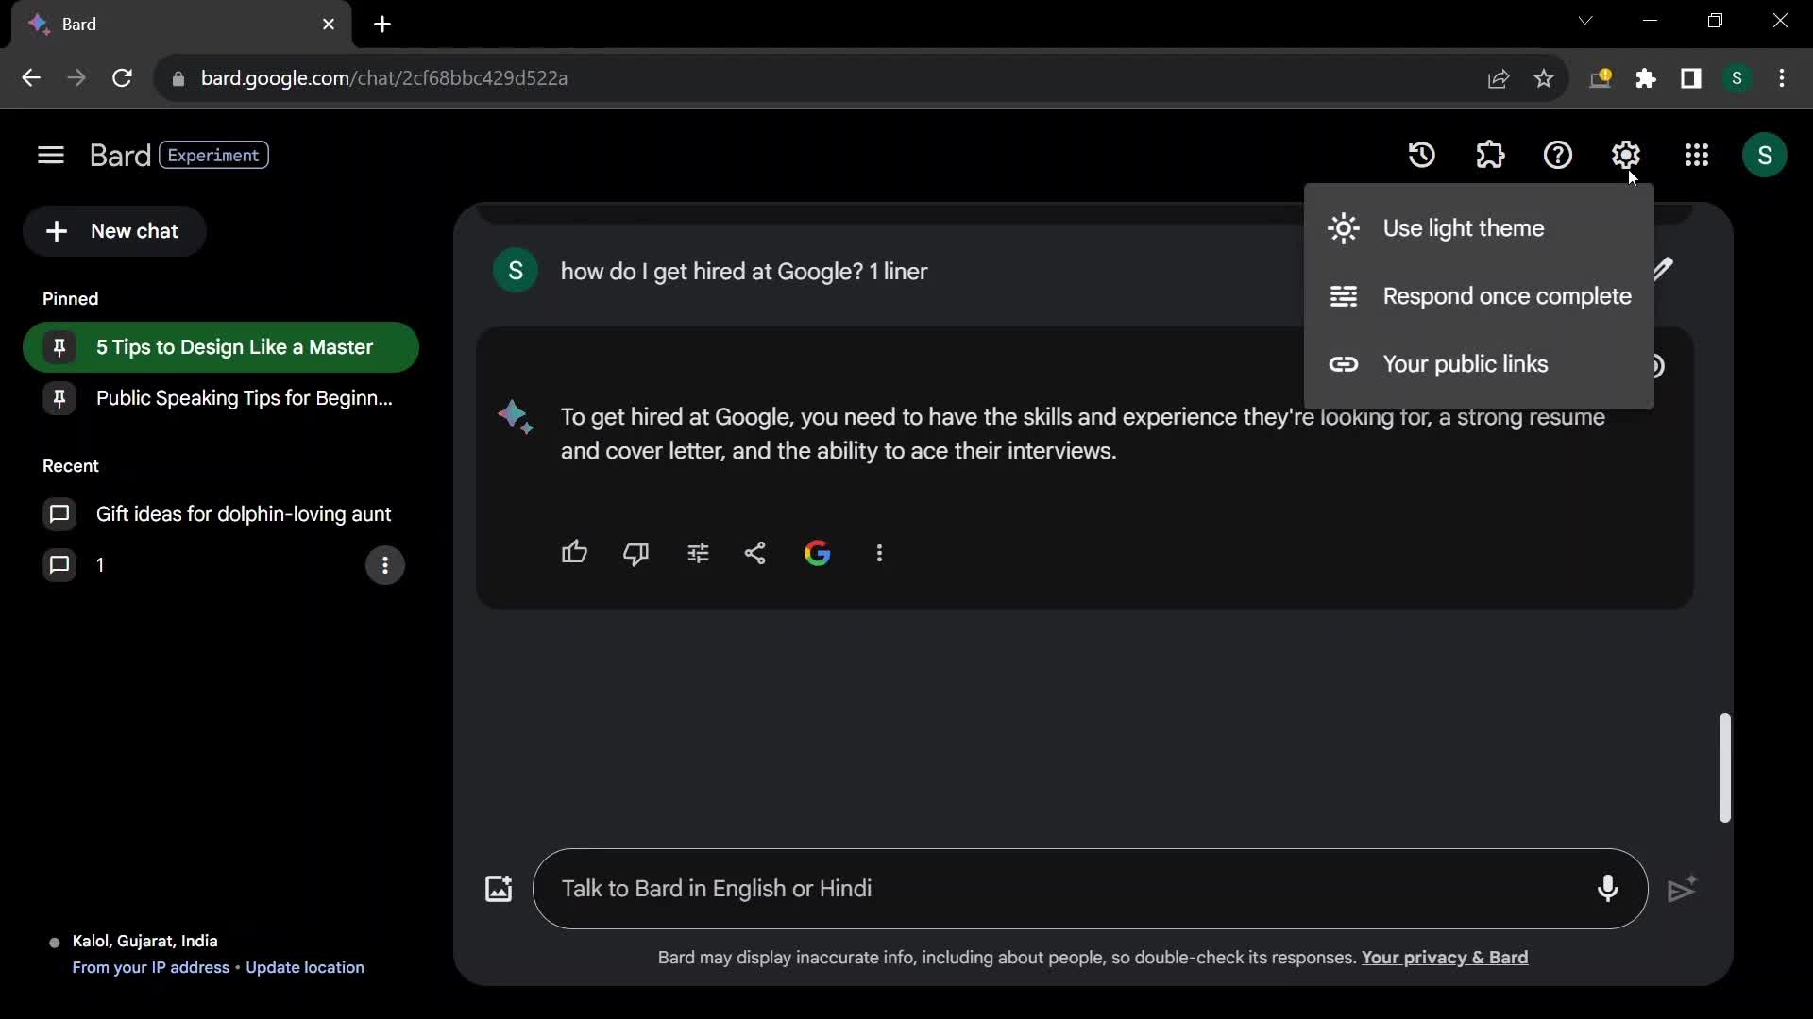Click the browser address bar URL
1813x1019 pixels.
click(x=384, y=78)
